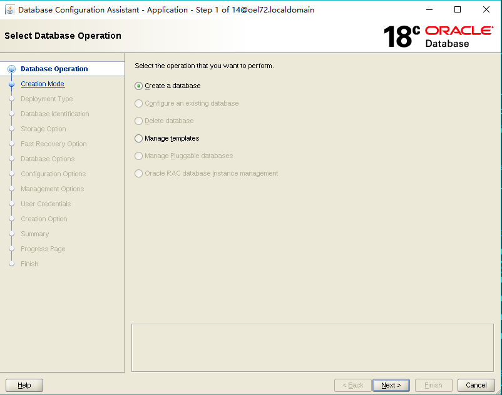502x395 pixels.
Task: Click the message text area panel
Action: 312,347
